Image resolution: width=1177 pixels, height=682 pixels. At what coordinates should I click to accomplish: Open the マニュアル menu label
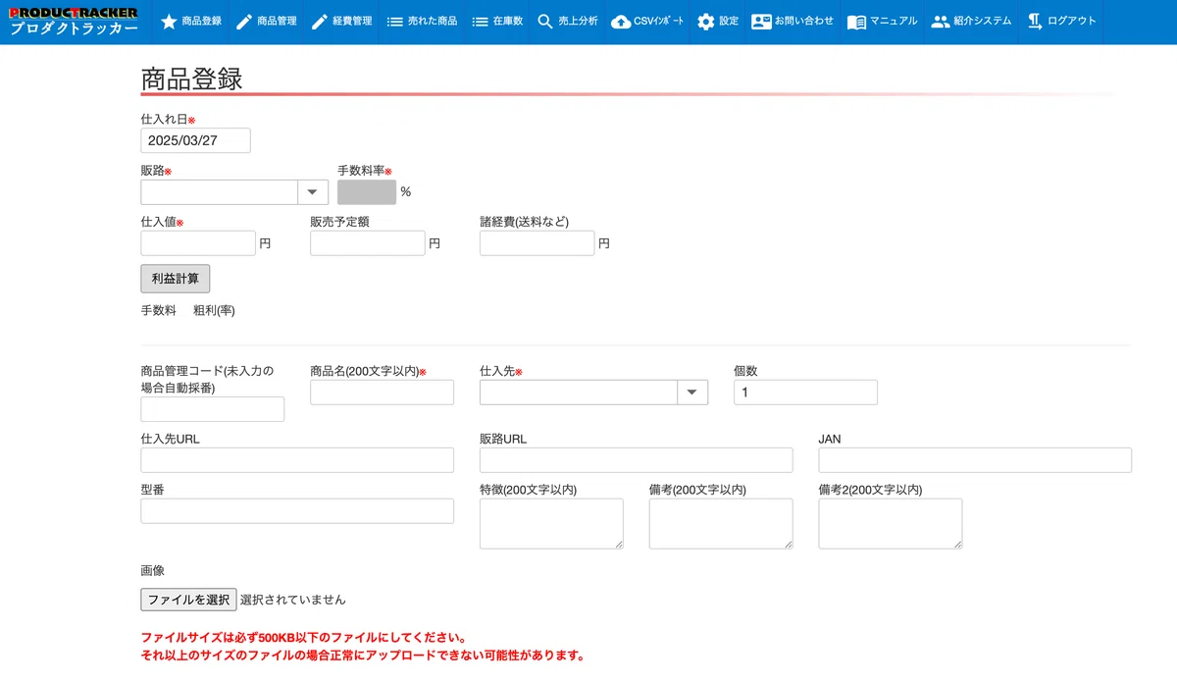pos(894,22)
